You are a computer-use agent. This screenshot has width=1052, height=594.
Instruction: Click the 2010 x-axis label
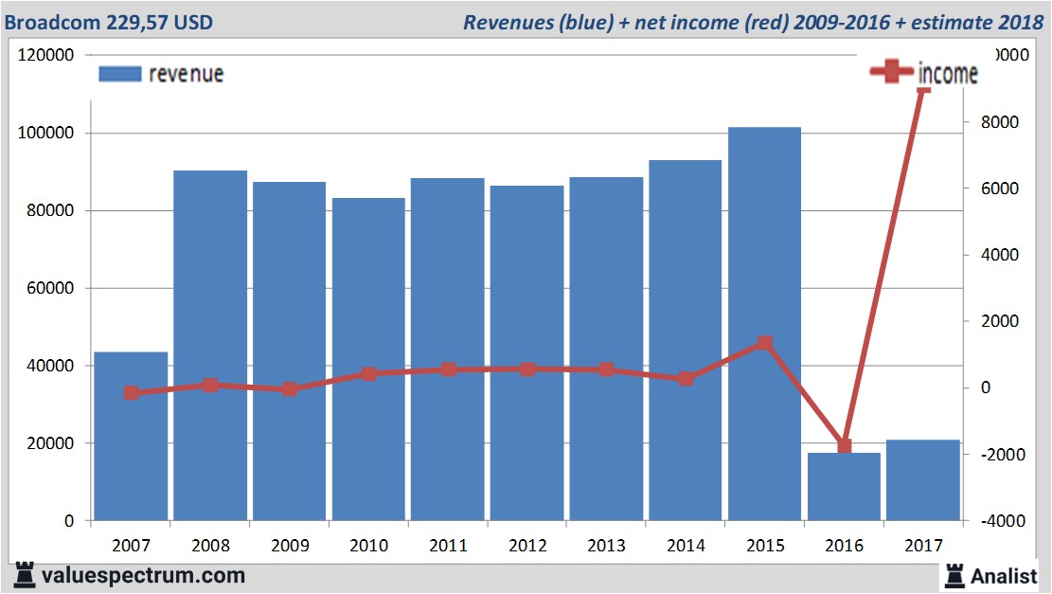tap(369, 545)
